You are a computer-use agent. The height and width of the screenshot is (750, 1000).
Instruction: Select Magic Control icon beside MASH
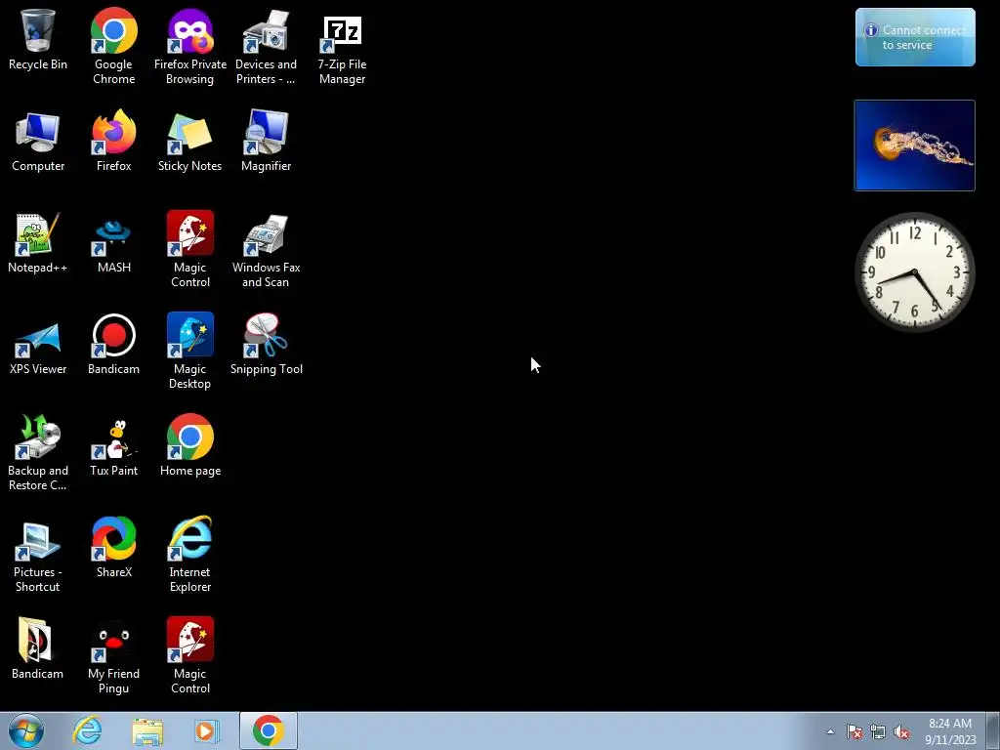pyautogui.click(x=190, y=249)
